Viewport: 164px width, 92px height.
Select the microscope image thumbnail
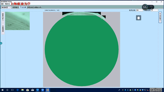click(x=17, y=21)
